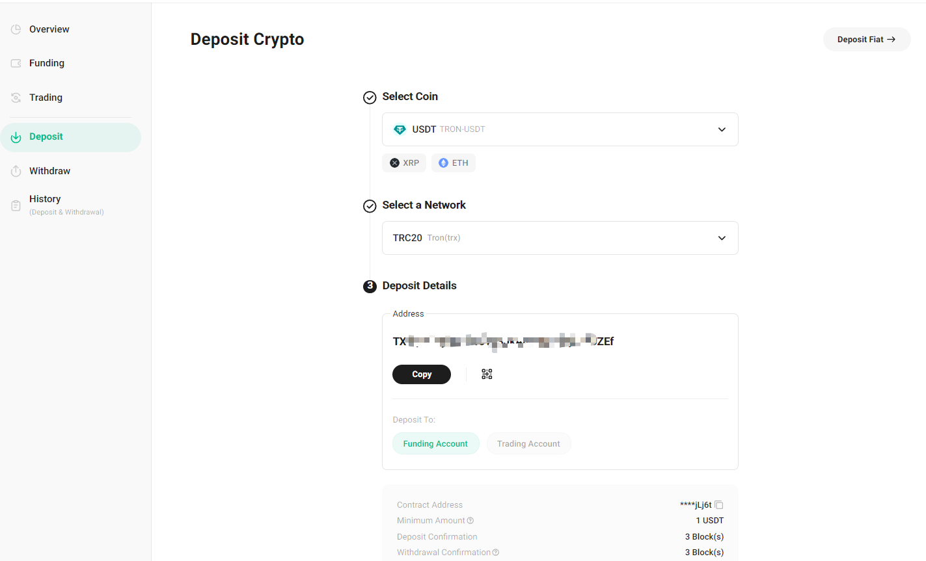Click the Deposit Fiat button
This screenshot has height=561, width=926.
click(866, 39)
